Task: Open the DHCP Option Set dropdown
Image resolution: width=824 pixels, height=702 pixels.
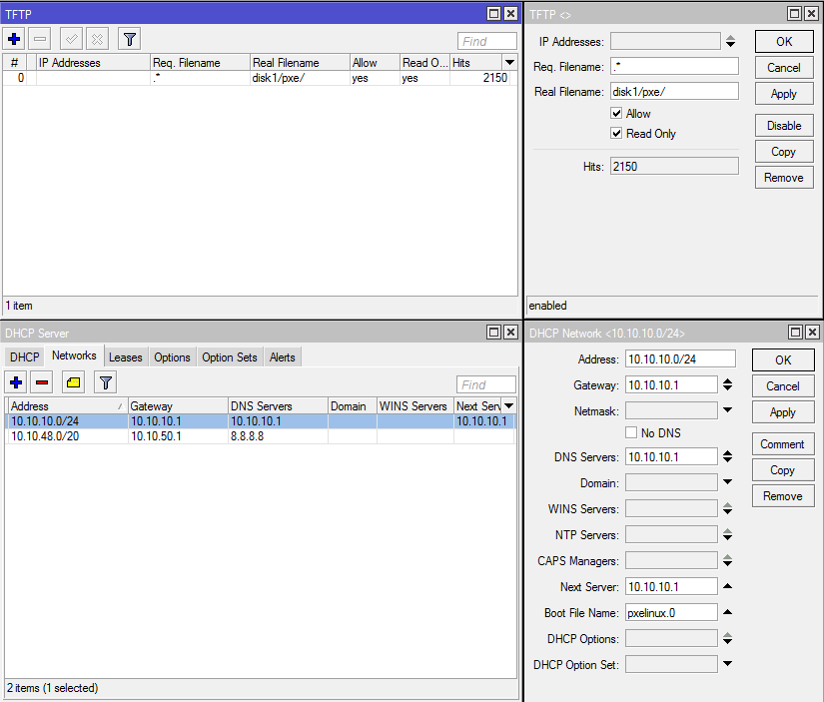Action: pyautogui.click(x=727, y=664)
